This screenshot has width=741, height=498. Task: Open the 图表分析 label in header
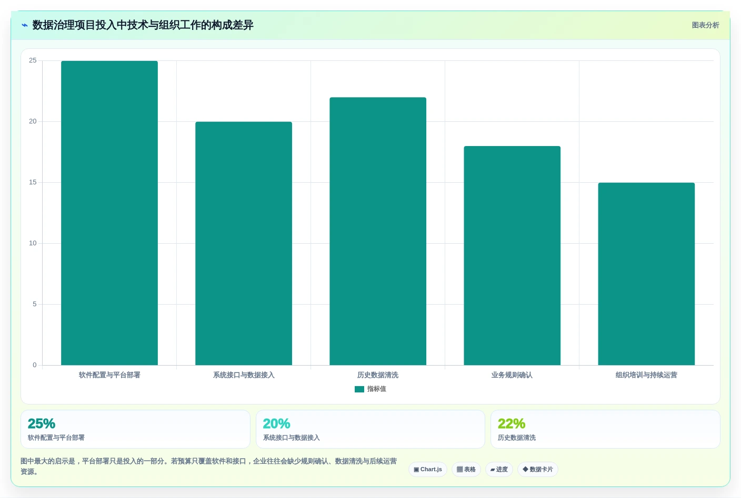pos(705,25)
